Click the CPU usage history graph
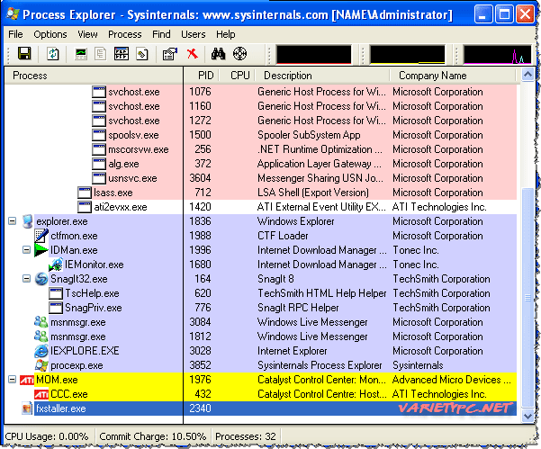Viewport: 541px width, 449px height. tap(313, 54)
